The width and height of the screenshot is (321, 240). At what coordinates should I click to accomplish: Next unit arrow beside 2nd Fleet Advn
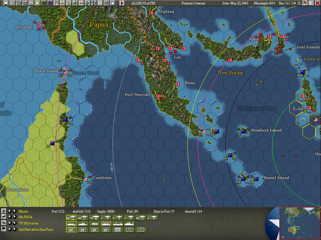tap(14, 229)
